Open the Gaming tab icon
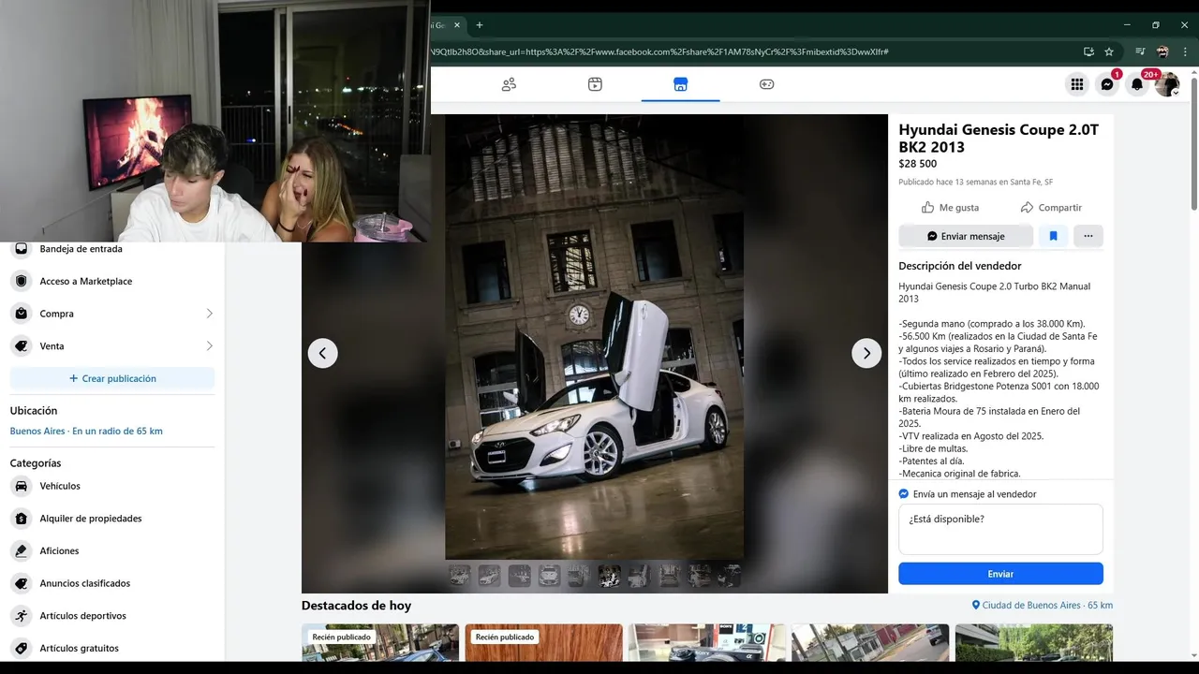Screen dimensions: 1199x674 click(x=766, y=84)
